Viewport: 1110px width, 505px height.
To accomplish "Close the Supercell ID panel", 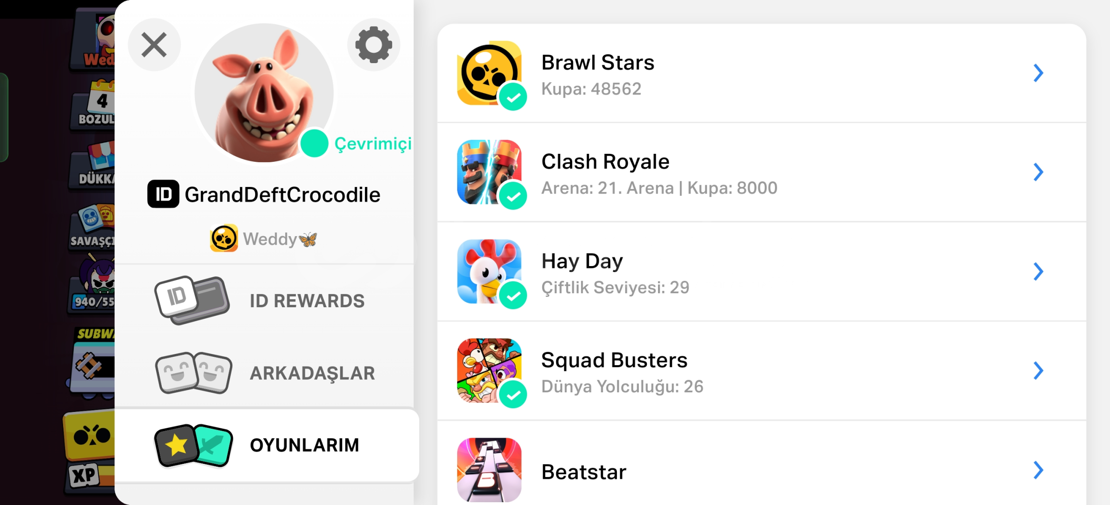I will point(154,45).
